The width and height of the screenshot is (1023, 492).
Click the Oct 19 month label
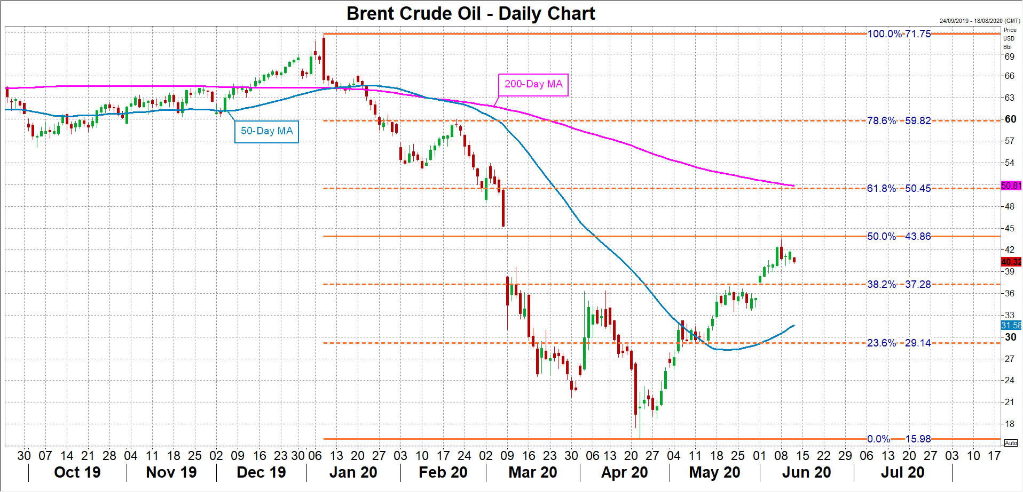(77, 472)
